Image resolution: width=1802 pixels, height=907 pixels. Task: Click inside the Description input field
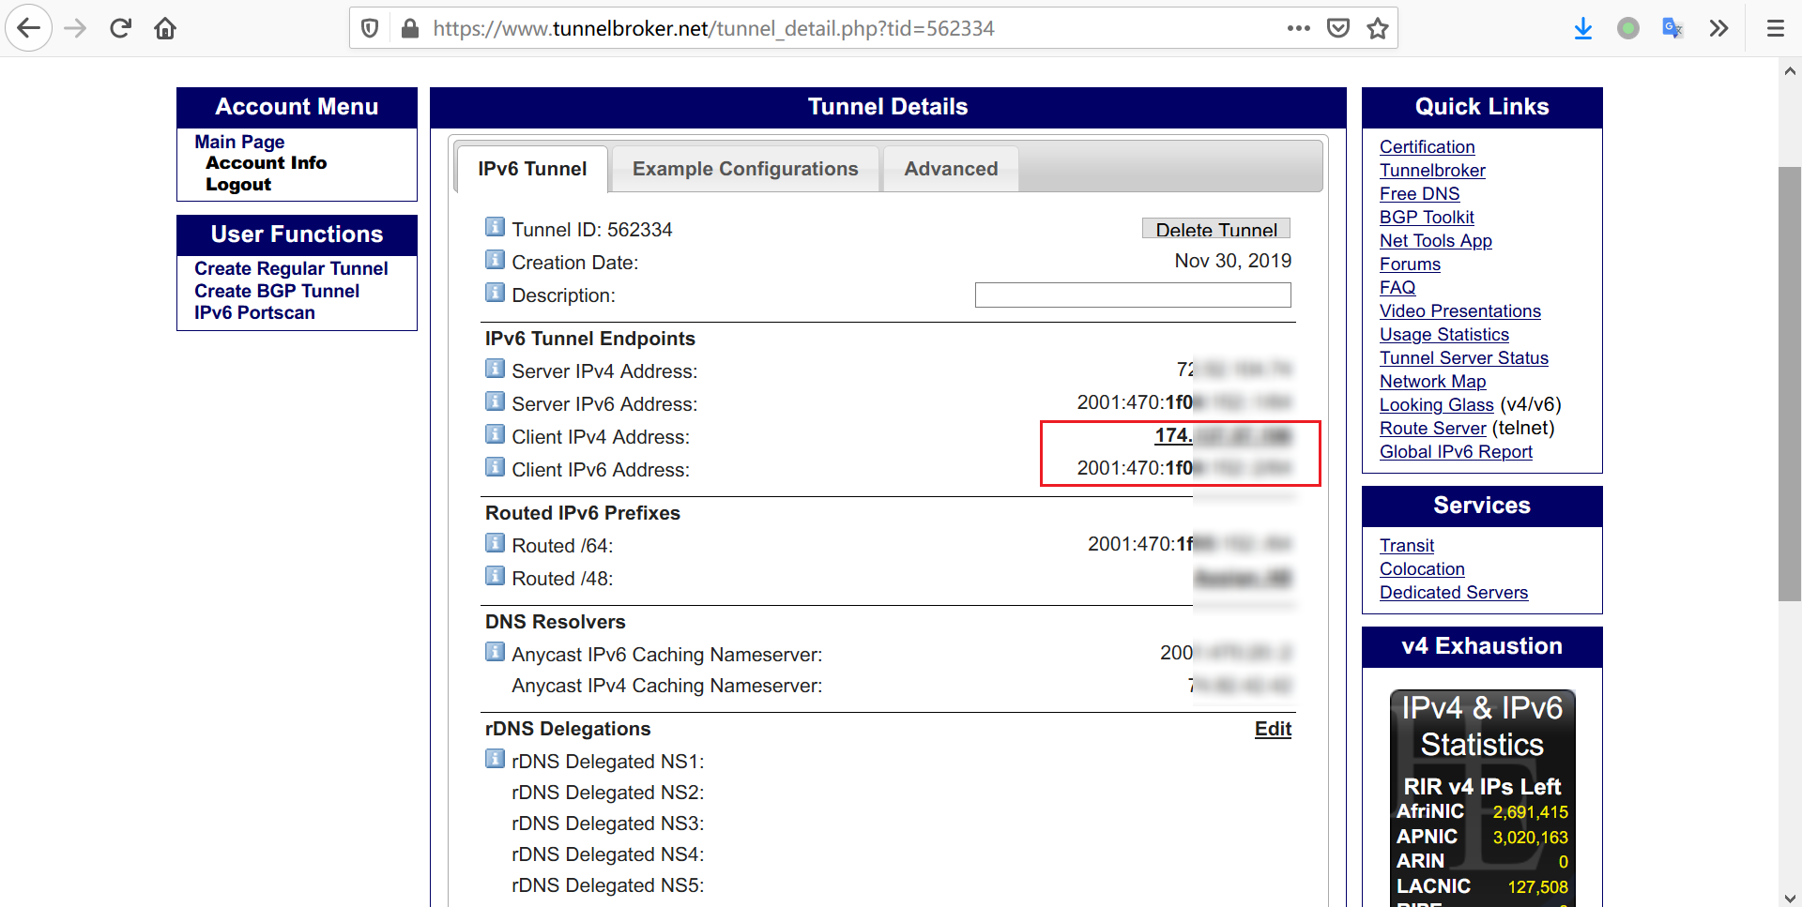coord(1133,295)
